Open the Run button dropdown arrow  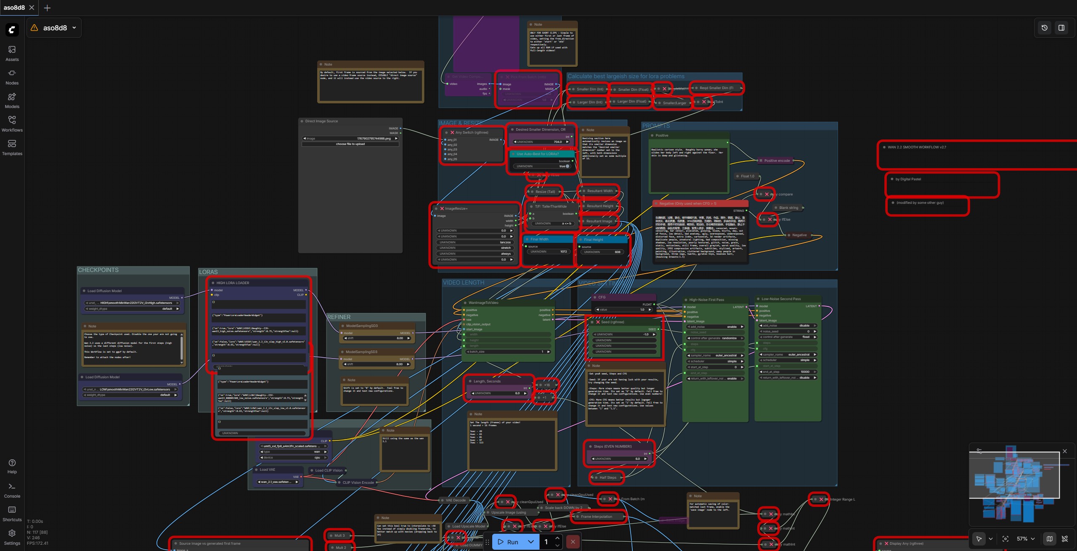531,542
